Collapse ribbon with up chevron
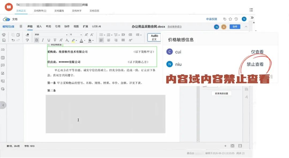Image resolution: width=289 pixels, height=158 pixels. click(246, 27)
